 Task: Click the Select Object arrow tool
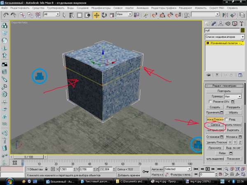click(x=63, y=15)
